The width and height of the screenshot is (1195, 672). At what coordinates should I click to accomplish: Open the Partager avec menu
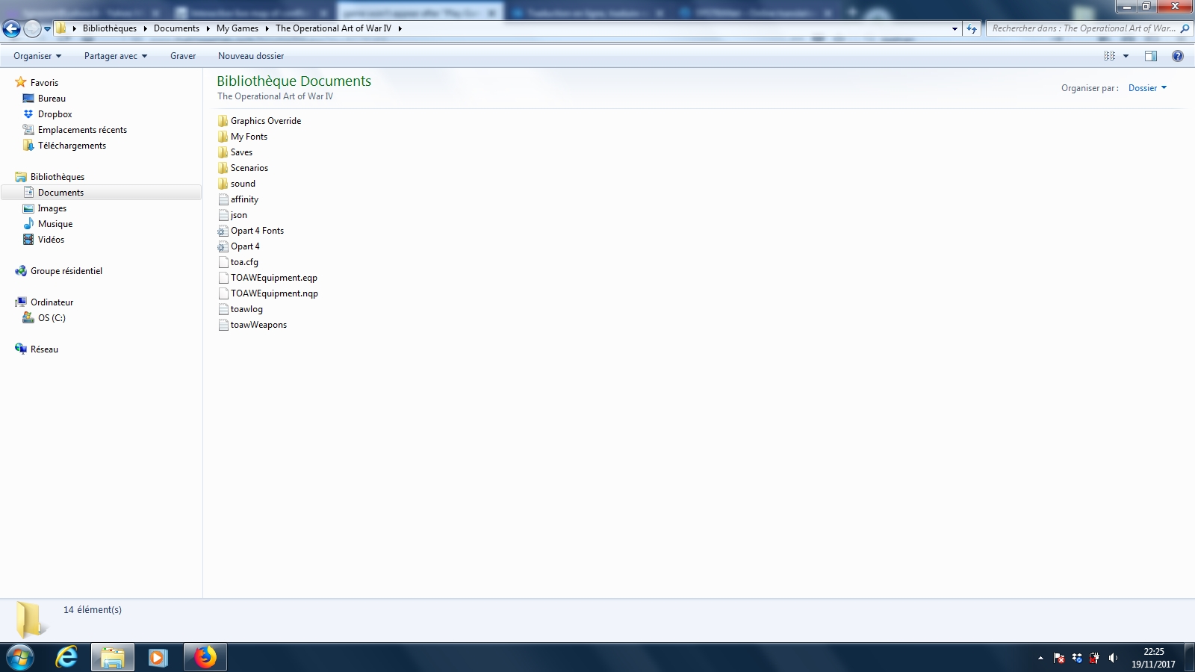pos(116,56)
